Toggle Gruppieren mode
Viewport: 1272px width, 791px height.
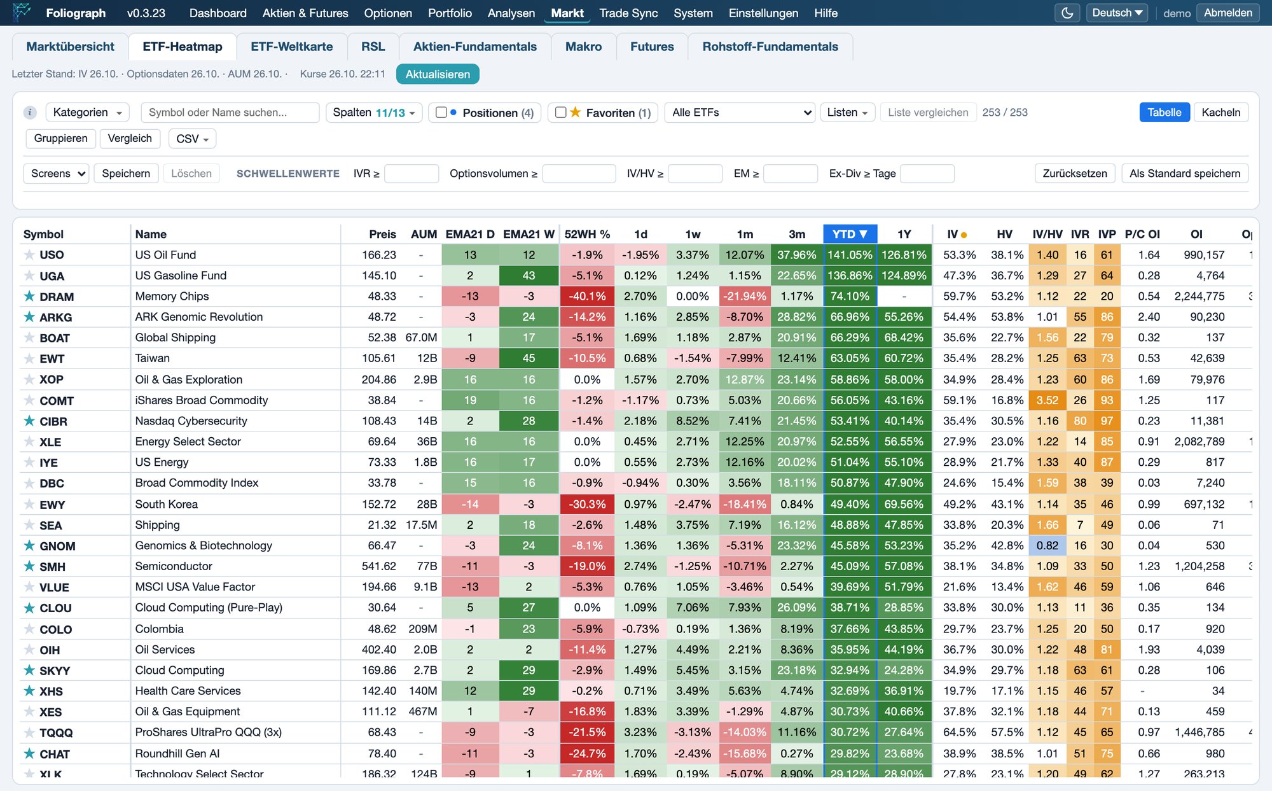coord(60,139)
